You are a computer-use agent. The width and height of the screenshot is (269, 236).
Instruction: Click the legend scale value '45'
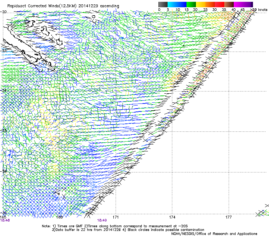[x=243, y=10]
